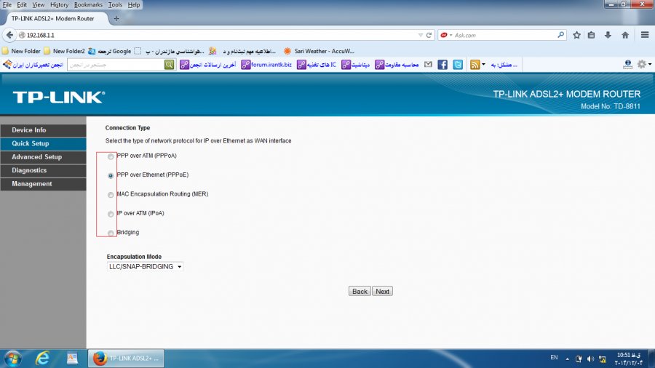Open a new tab with plus button
Image resolution: width=655 pixels, height=368 pixels.
tap(116, 18)
